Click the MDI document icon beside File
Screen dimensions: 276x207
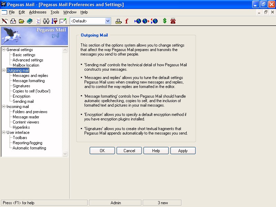4,12
